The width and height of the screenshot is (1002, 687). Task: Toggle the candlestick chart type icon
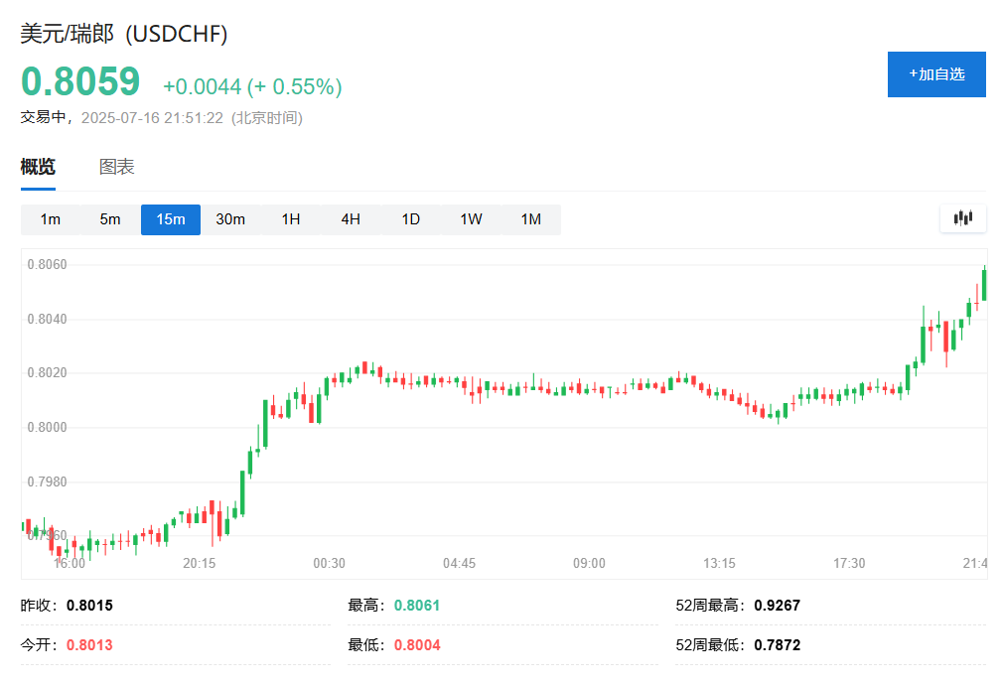point(963,218)
